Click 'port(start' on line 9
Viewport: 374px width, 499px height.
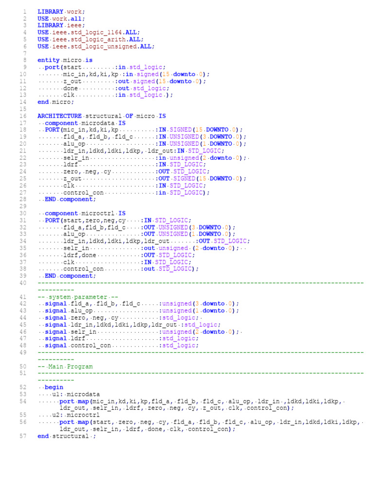(63, 67)
